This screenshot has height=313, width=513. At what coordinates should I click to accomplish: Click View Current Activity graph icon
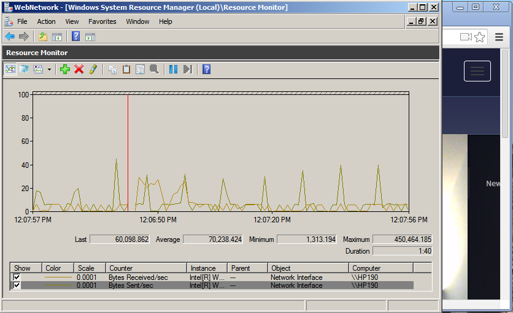click(10, 69)
